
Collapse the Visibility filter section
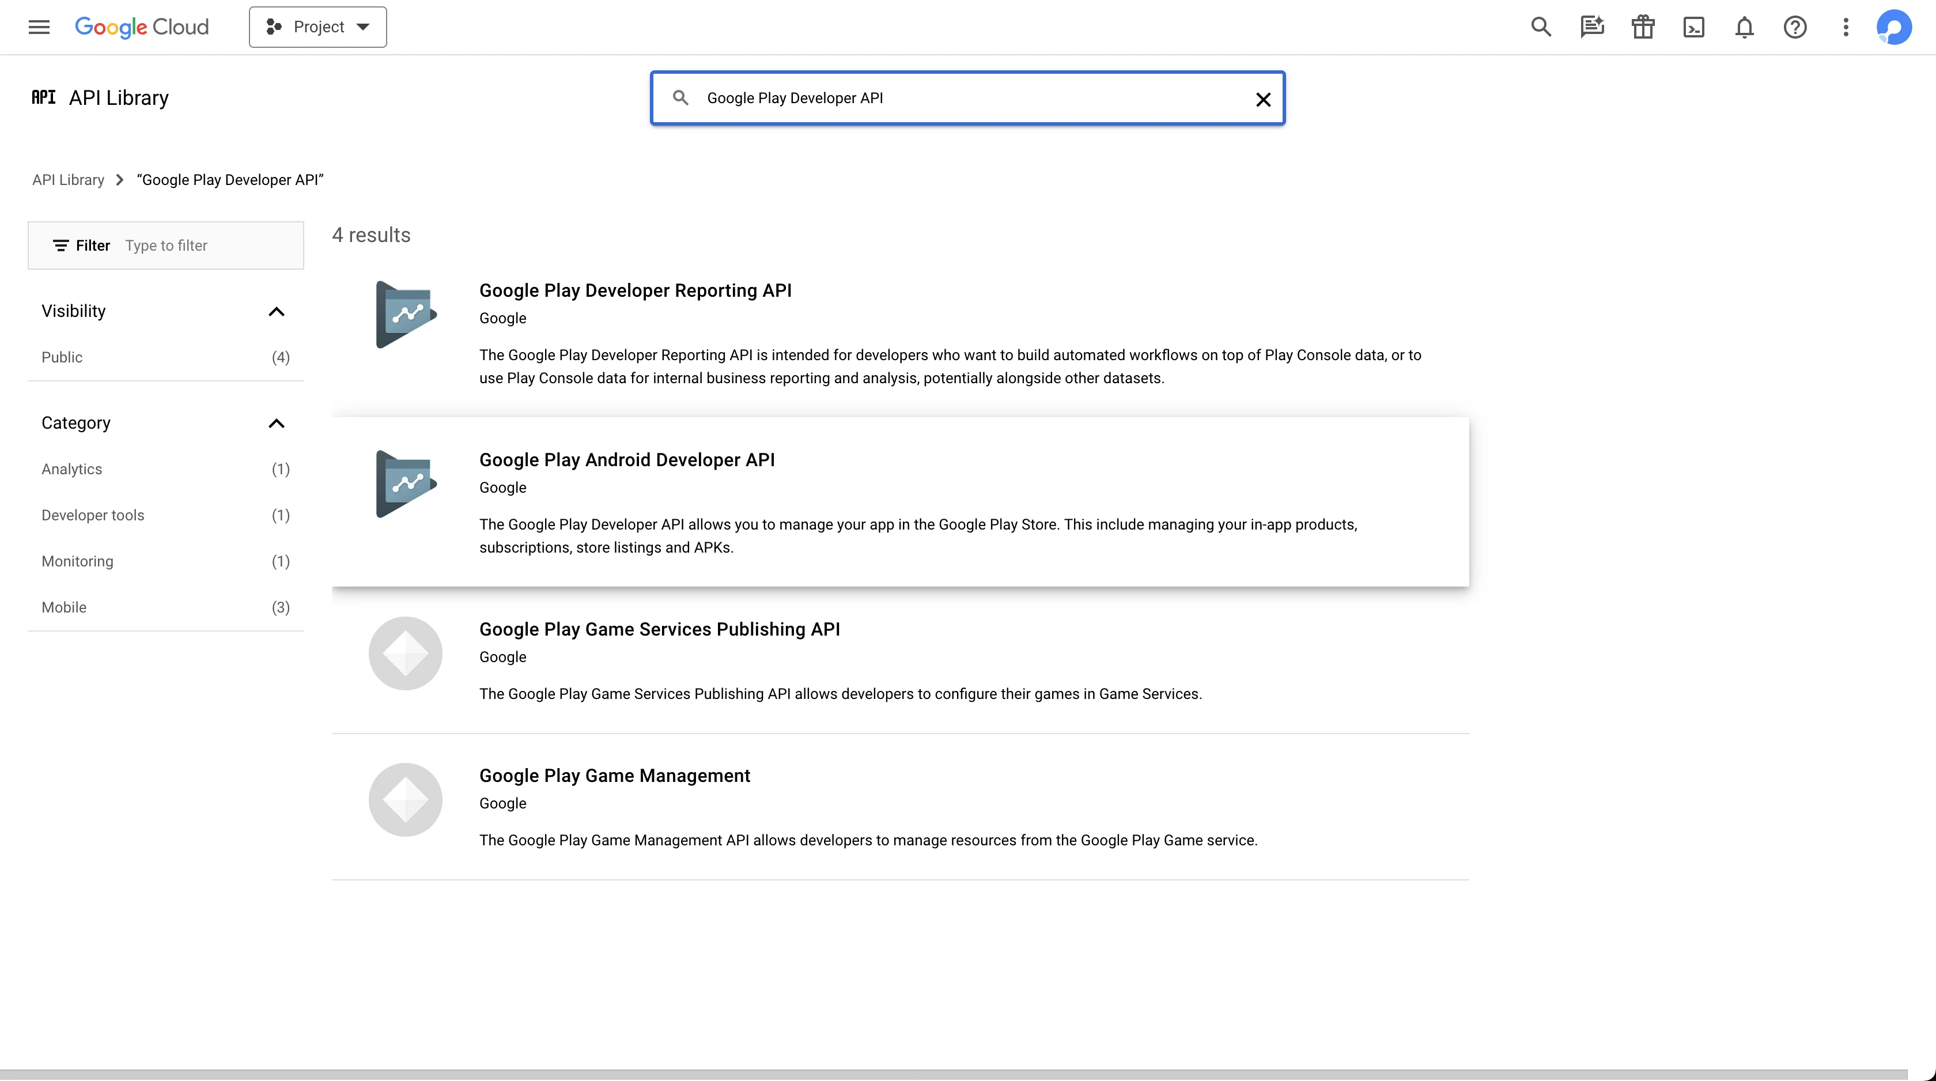point(277,311)
